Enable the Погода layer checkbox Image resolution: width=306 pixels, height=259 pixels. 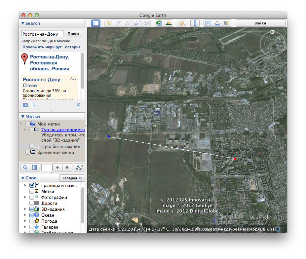(32, 221)
